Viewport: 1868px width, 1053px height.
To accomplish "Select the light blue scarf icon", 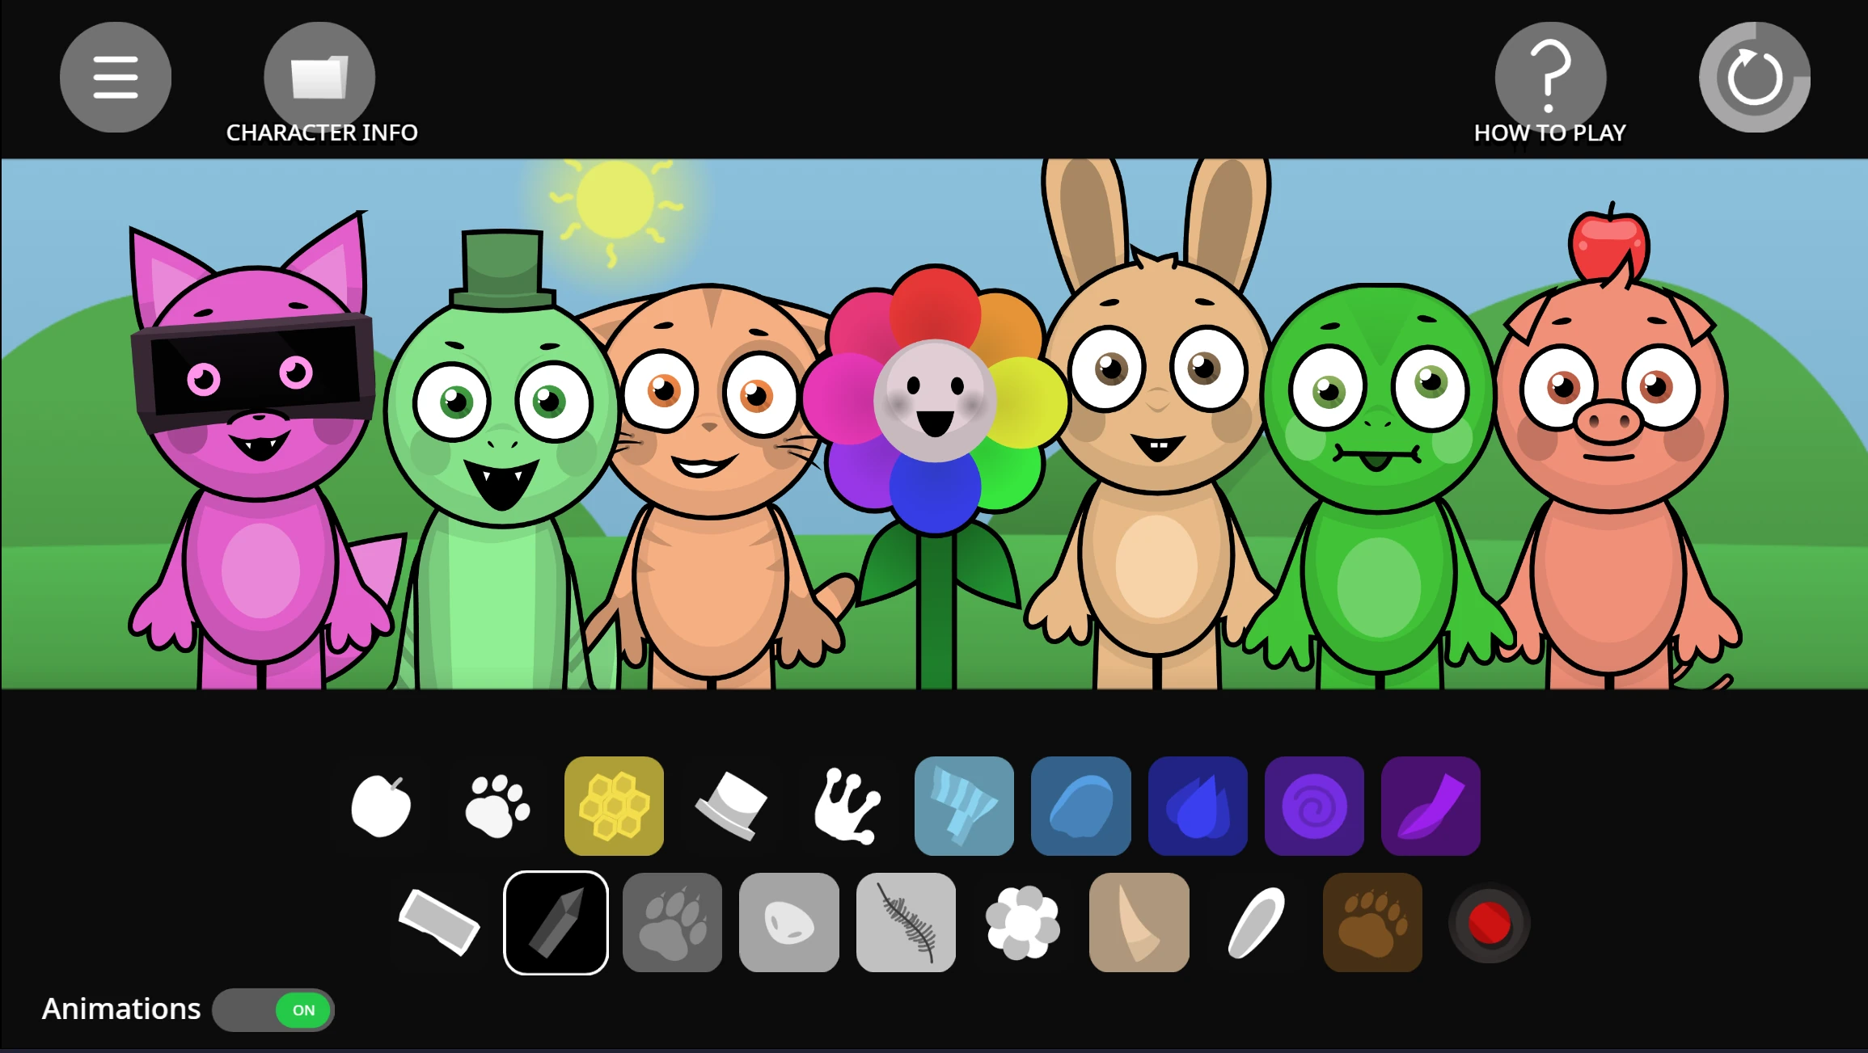I will [x=964, y=806].
